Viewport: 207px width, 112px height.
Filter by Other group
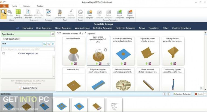165,28
